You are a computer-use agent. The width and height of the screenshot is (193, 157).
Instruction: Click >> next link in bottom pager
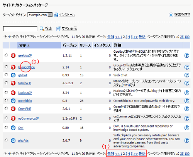[x=135, y=154]
